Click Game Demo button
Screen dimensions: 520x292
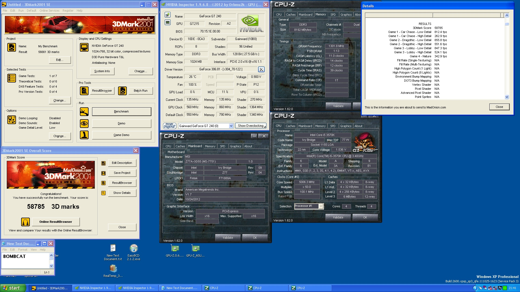point(121,135)
